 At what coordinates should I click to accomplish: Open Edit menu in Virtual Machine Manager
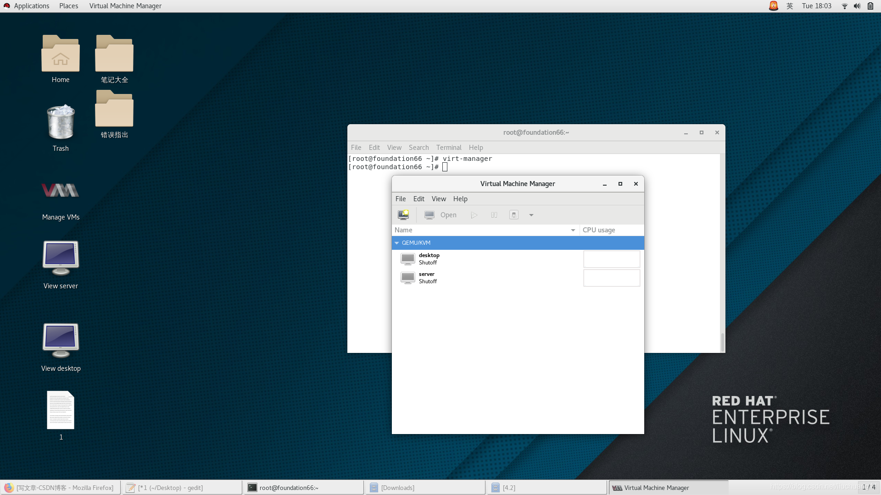coord(419,199)
